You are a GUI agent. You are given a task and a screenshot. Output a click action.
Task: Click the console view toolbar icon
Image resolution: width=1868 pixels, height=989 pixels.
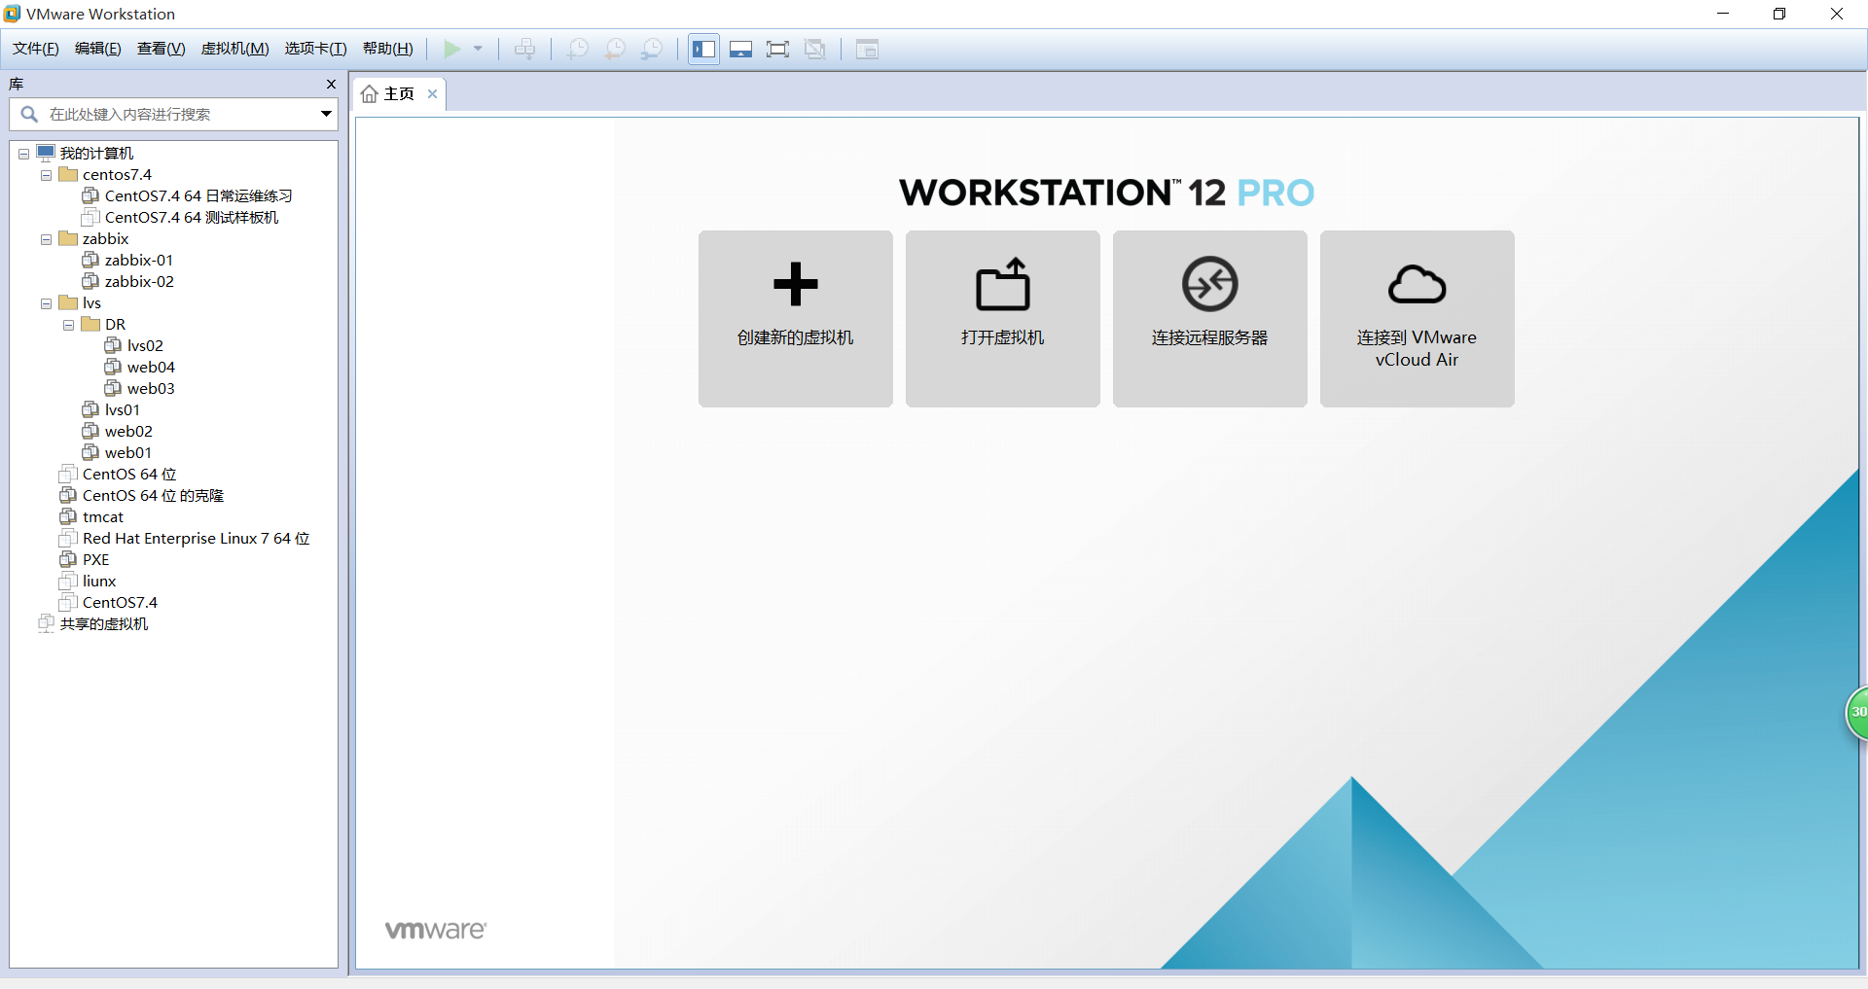(867, 49)
